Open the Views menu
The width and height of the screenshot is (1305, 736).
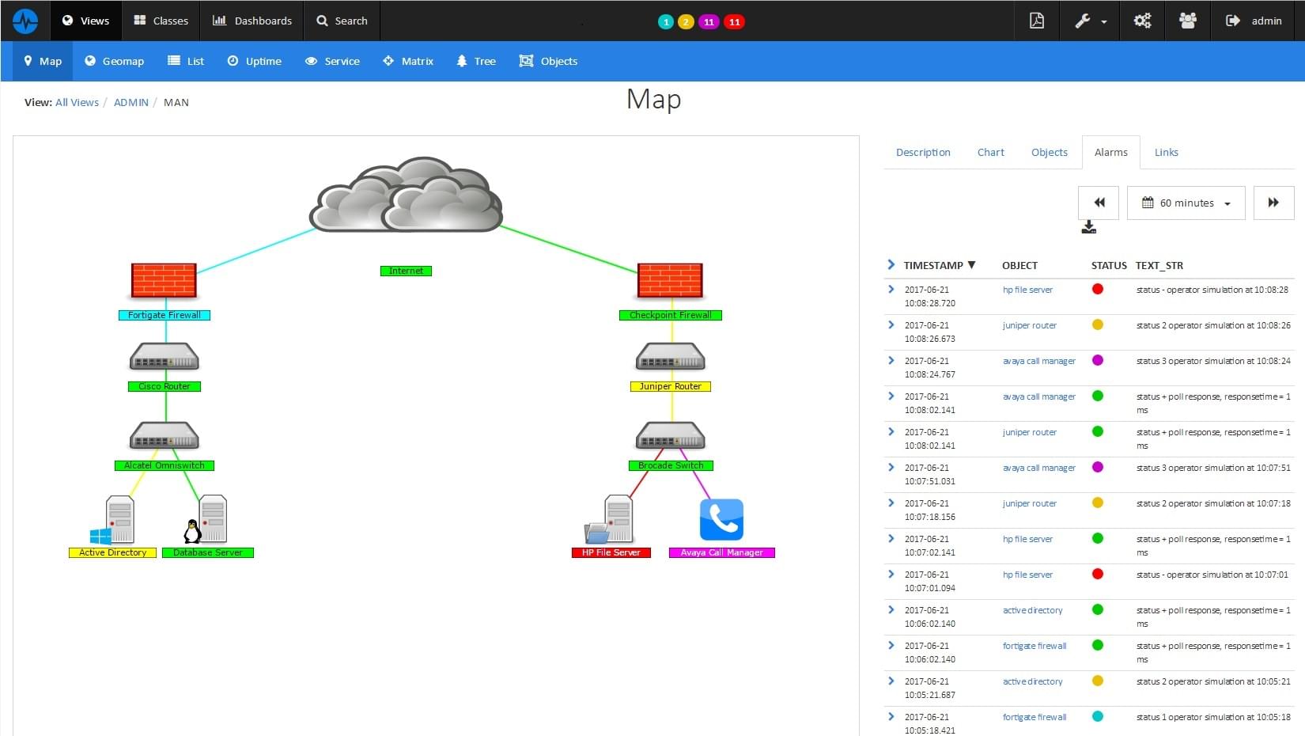click(85, 21)
